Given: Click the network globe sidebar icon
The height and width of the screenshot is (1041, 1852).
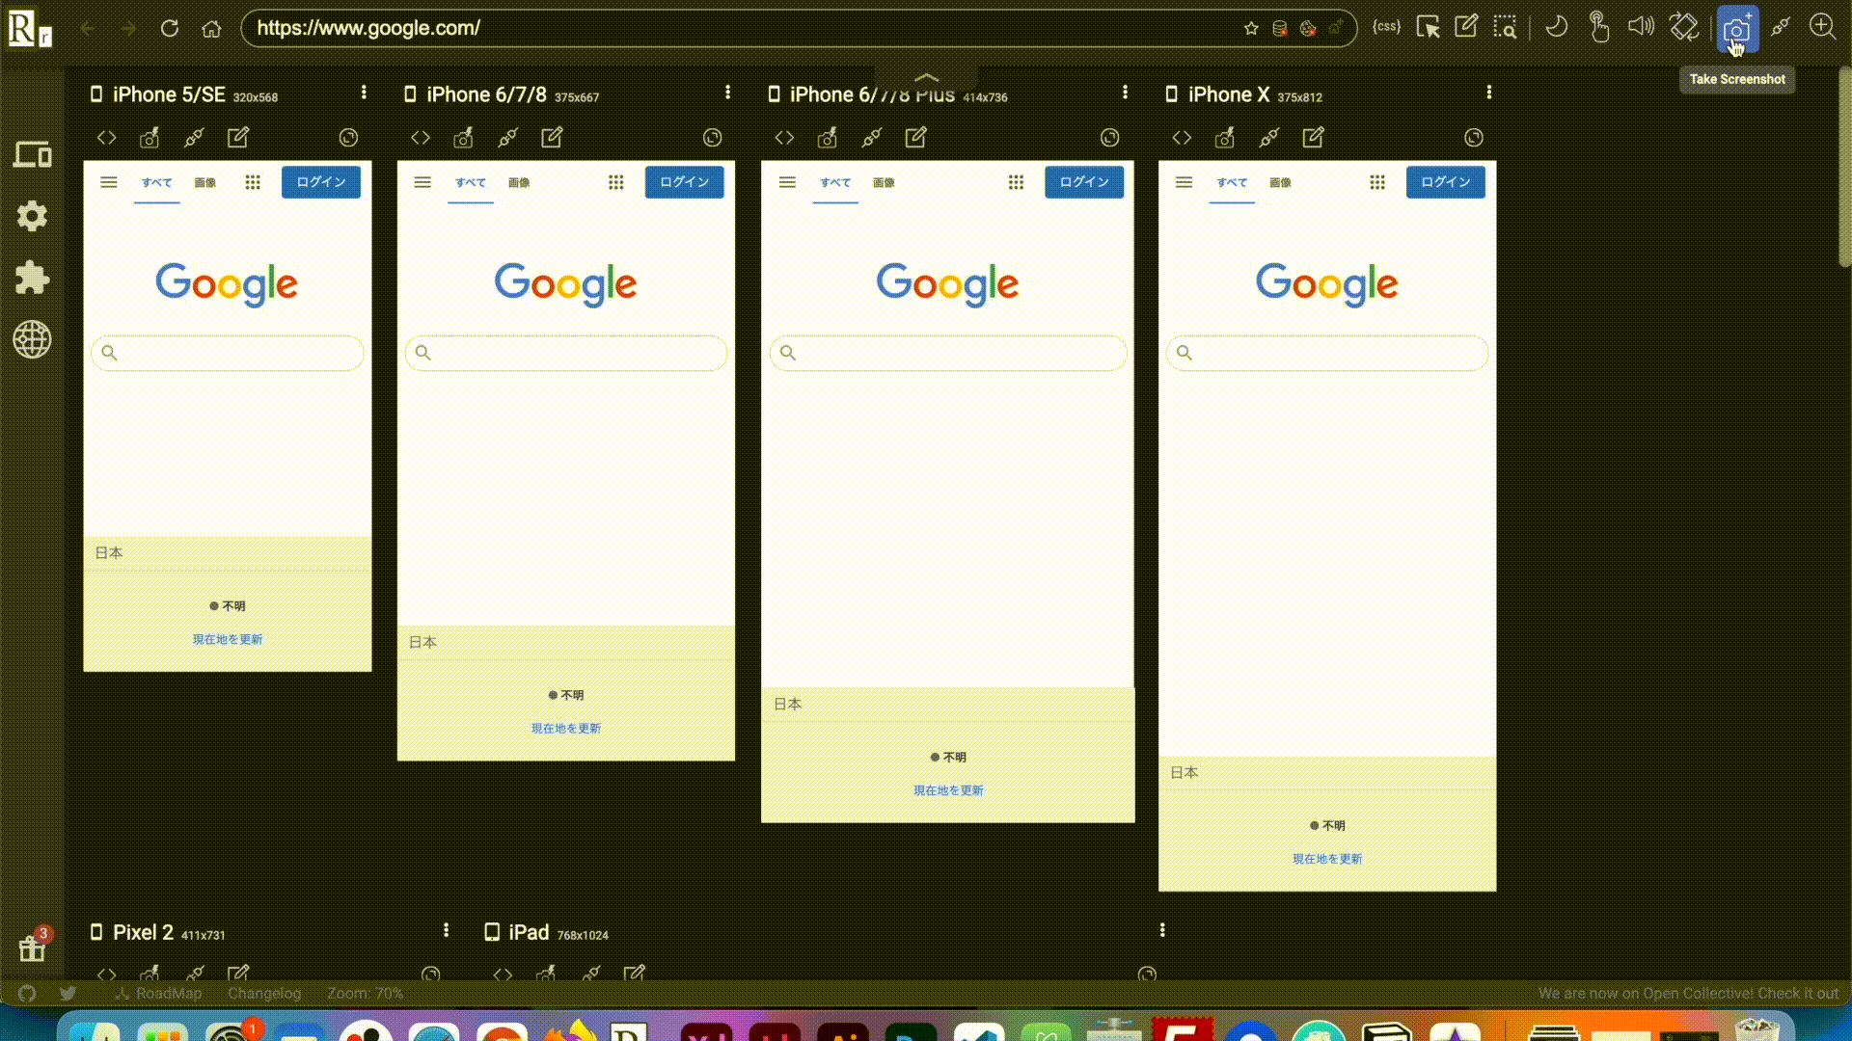Looking at the screenshot, I should click(x=32, y=339).
